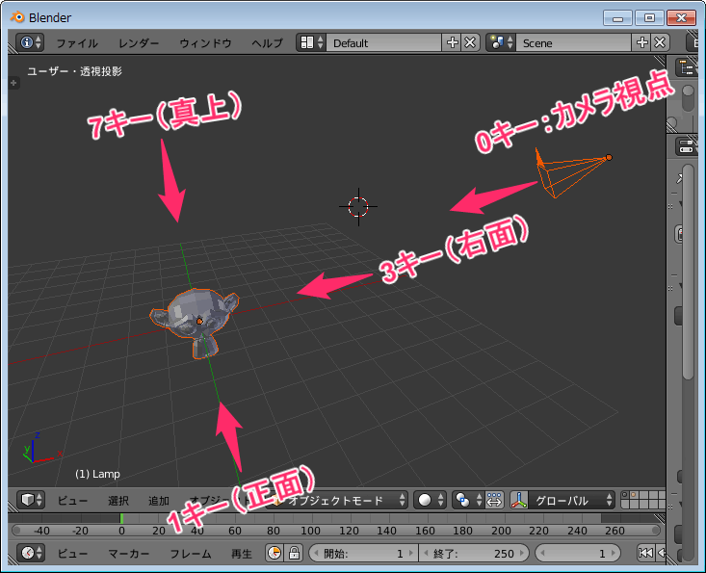Screen dimensions: 706x573
Task: Toggle manipulate center points button
Action: [494, 500]
